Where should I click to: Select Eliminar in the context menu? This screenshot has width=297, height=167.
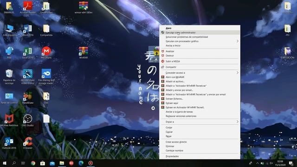pos(200,147)
